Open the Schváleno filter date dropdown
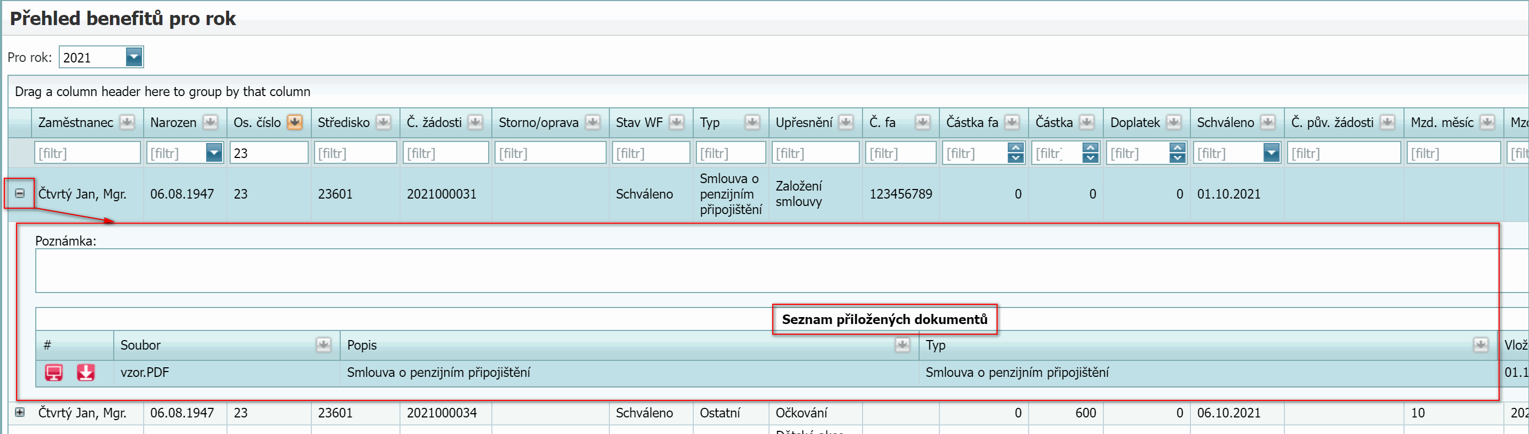This screenshot has width=1529, height=434. pos(1272,153)
